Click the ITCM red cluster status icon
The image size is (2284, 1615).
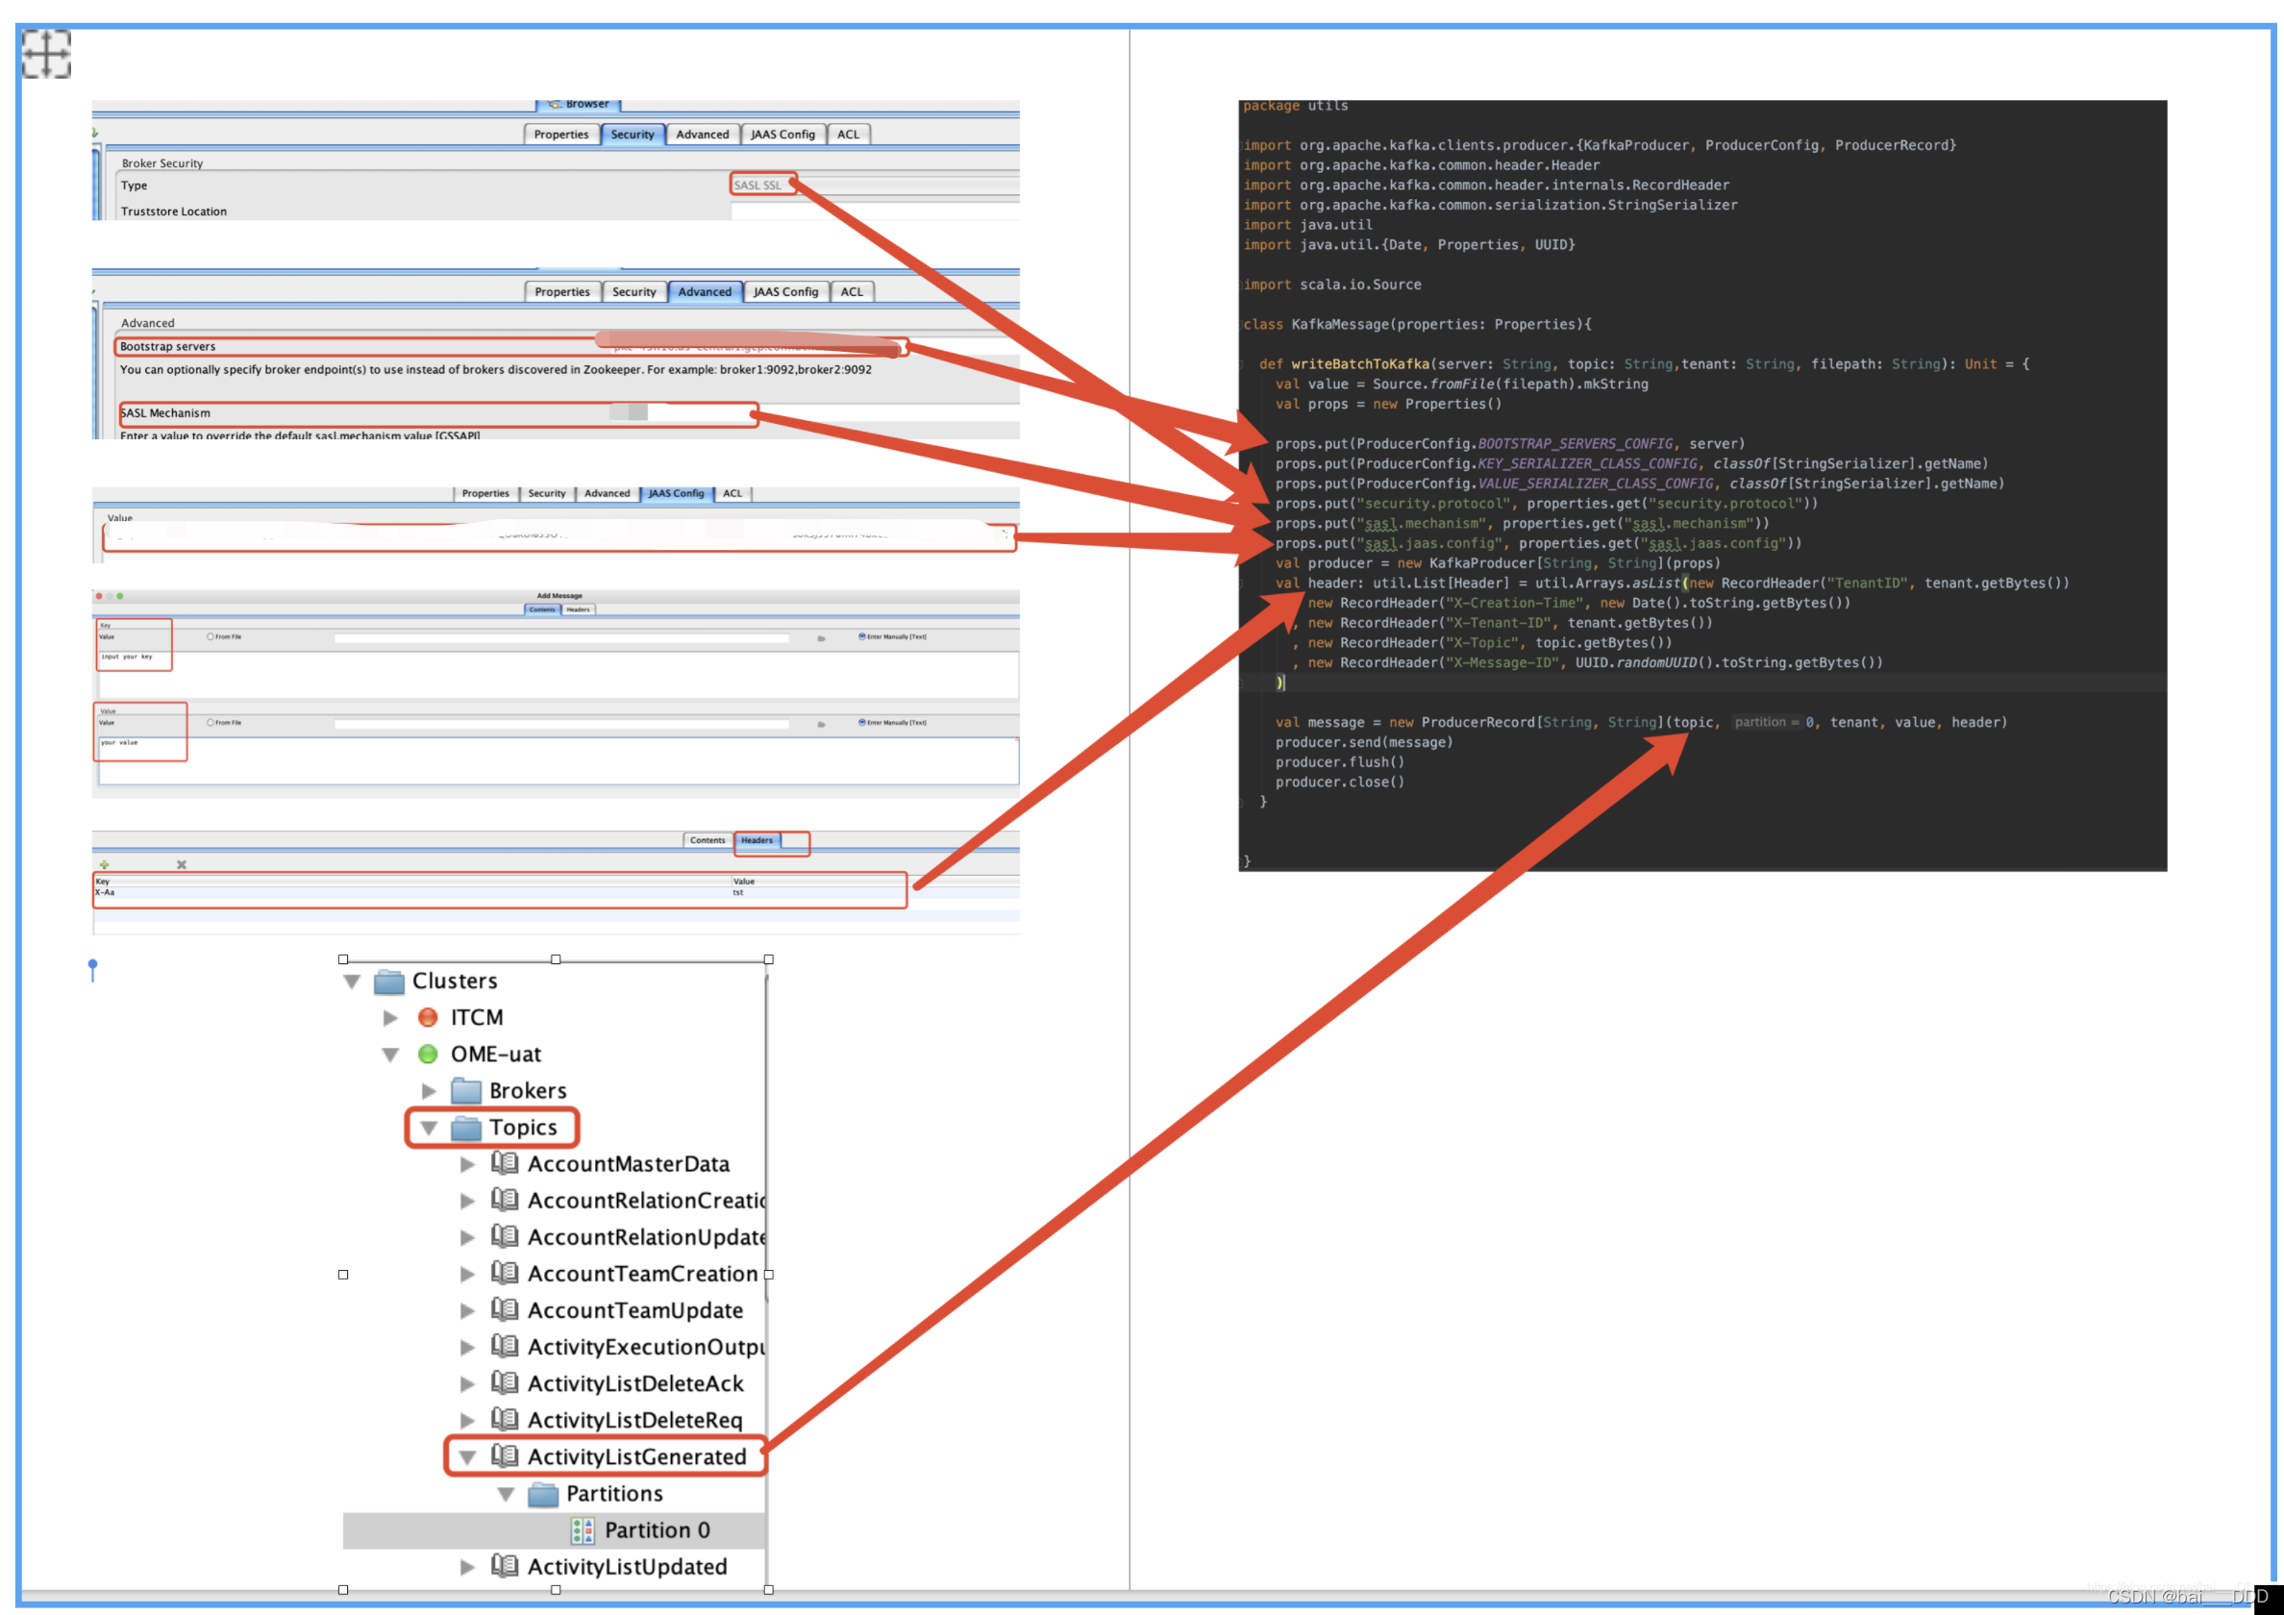point(428,1017)
